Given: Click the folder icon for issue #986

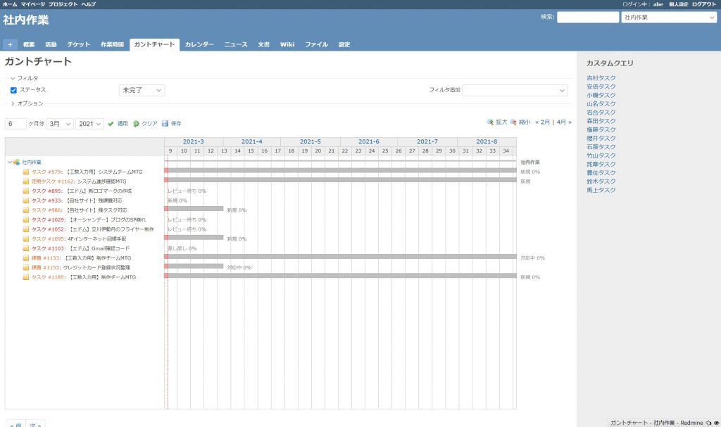Looking at the screenshot, I should (x=26, y=210).
